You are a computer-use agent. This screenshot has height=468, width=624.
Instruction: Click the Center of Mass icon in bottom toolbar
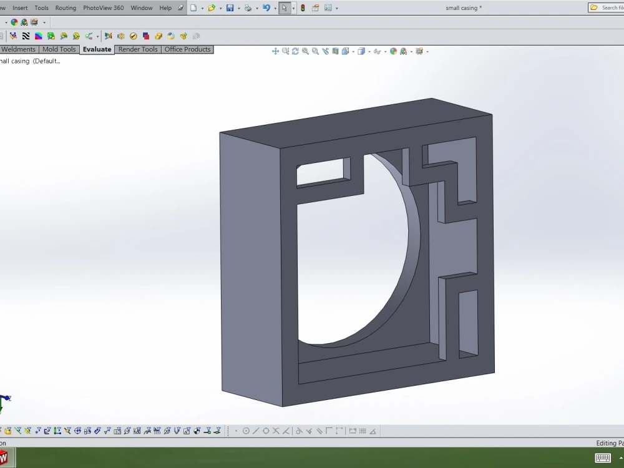(197, 431)
